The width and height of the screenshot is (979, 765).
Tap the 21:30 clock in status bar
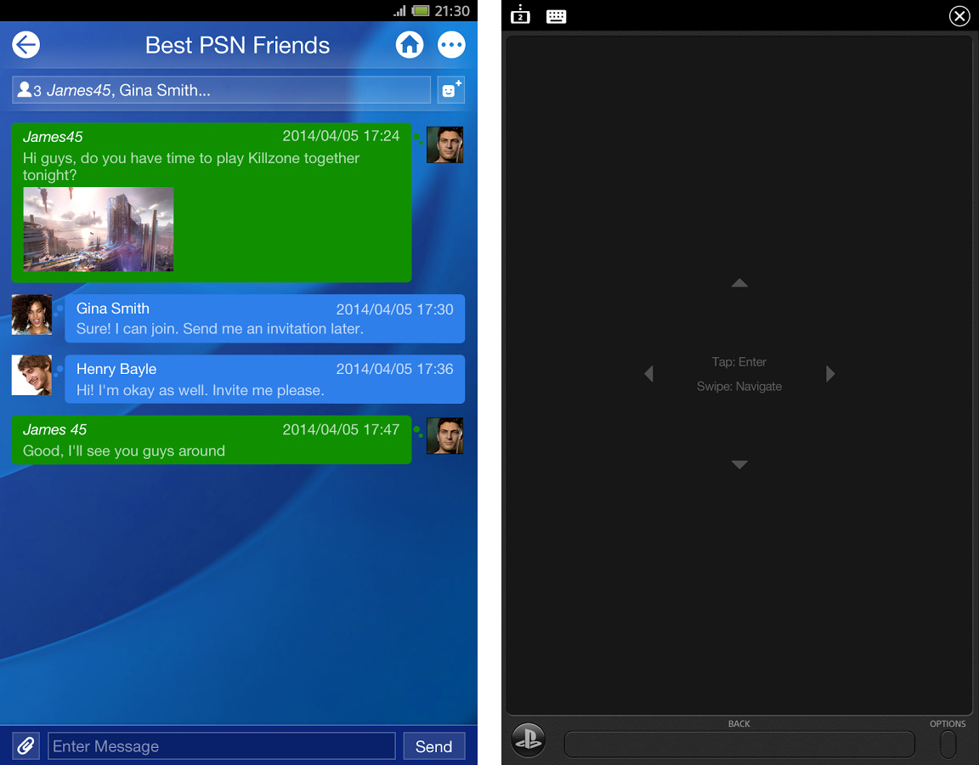(x=452, y=10)
